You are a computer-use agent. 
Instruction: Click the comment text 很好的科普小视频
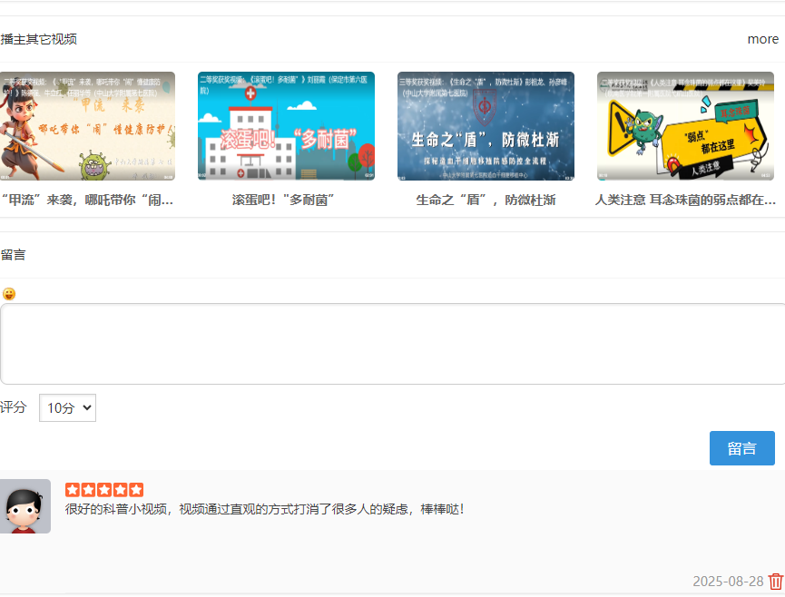coord(263,510)
